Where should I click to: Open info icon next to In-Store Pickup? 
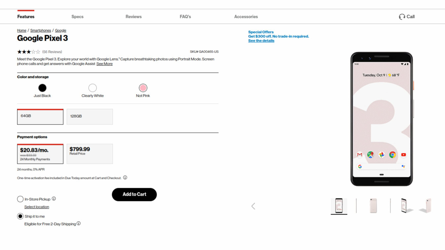point(54,199)
